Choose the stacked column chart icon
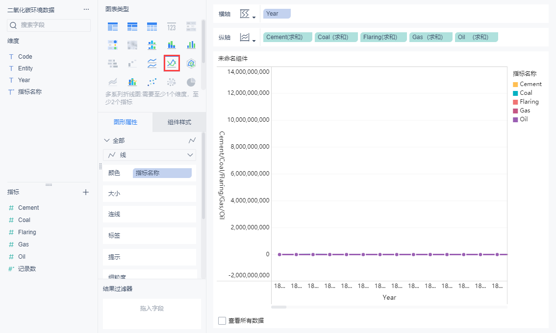This screenshot has width=556, height=333. coord(171,45)
